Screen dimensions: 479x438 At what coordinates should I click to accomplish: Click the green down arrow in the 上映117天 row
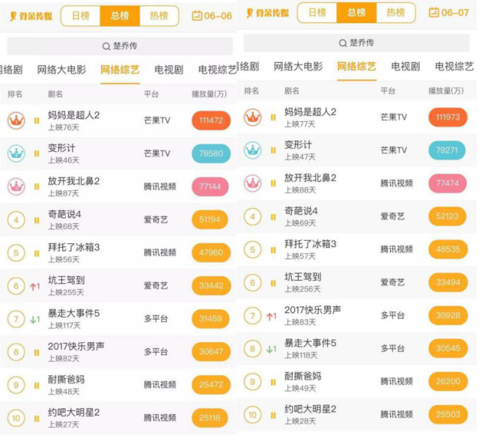(x=34, y=320)
